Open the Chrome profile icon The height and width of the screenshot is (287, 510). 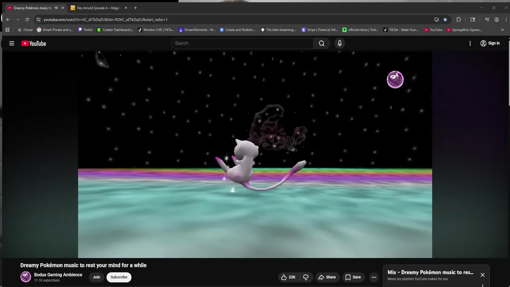pyautogui.click(x=496, y=20)
